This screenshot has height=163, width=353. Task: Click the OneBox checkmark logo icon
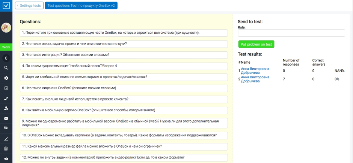click(6, 6)
